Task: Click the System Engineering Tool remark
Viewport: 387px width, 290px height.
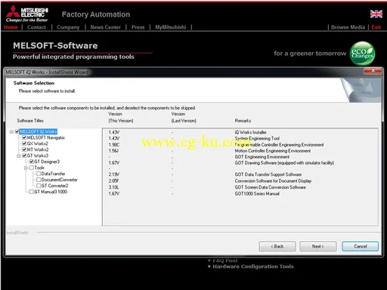Action: tap(257, 138)
